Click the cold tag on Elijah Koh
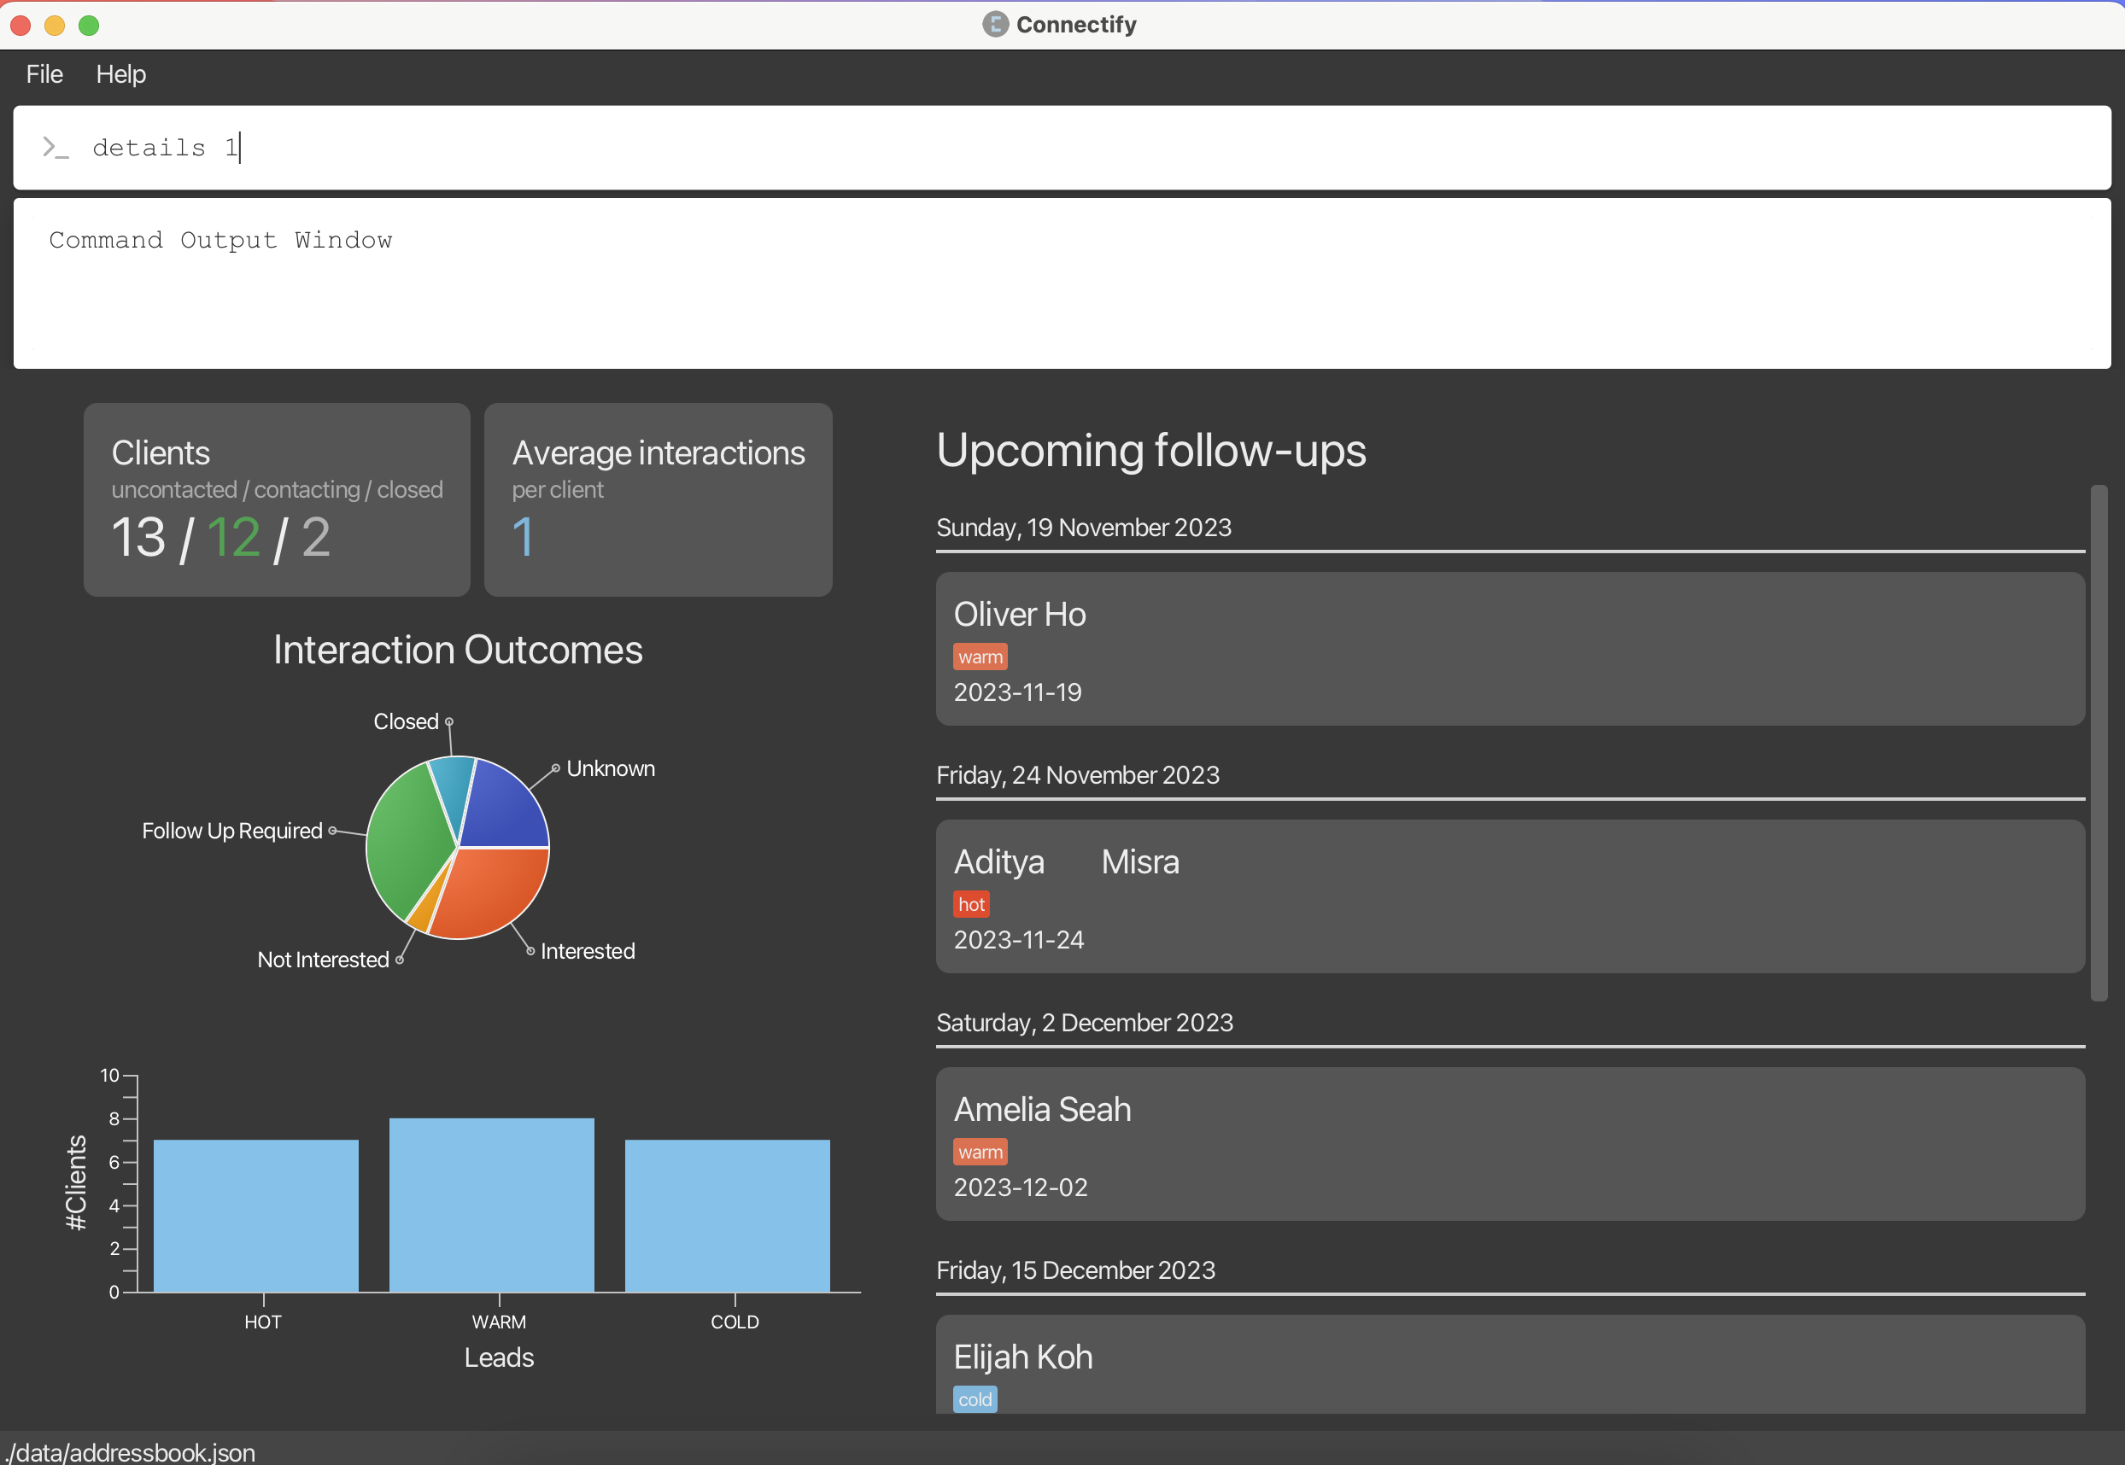Image resolution: width=2125 pixels, height=1465 pixels. tap(975, 1399)
